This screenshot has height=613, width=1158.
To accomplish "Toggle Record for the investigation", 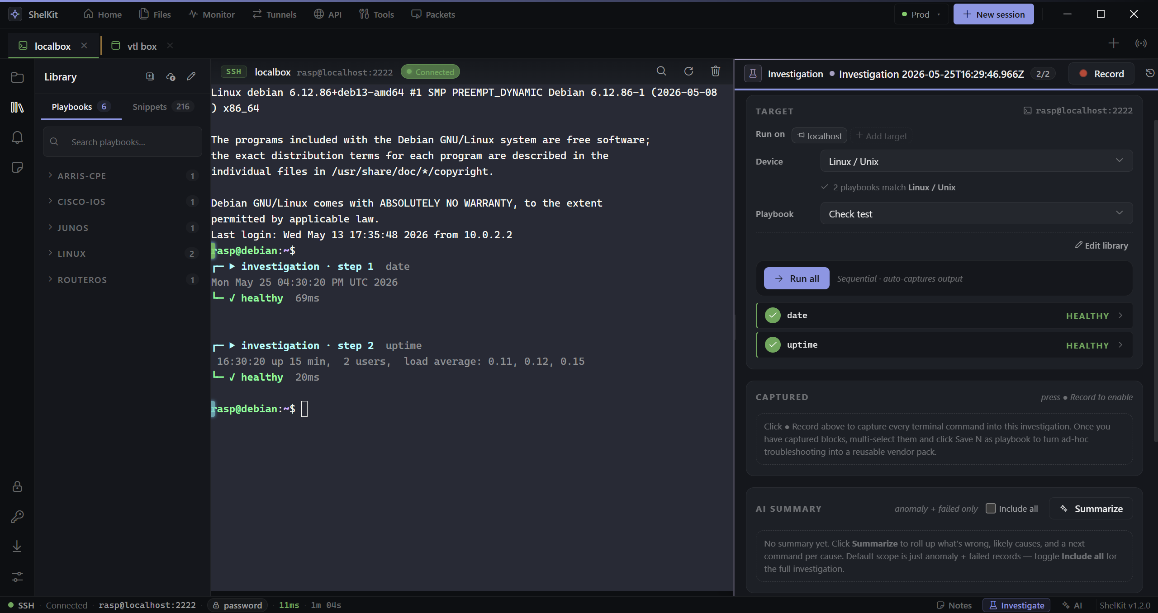I will pos(1101,74).
